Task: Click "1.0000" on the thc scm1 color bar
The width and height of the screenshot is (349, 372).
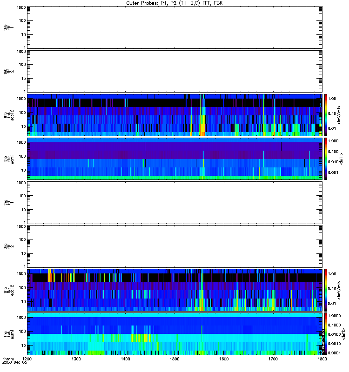Action: point(334,316)
